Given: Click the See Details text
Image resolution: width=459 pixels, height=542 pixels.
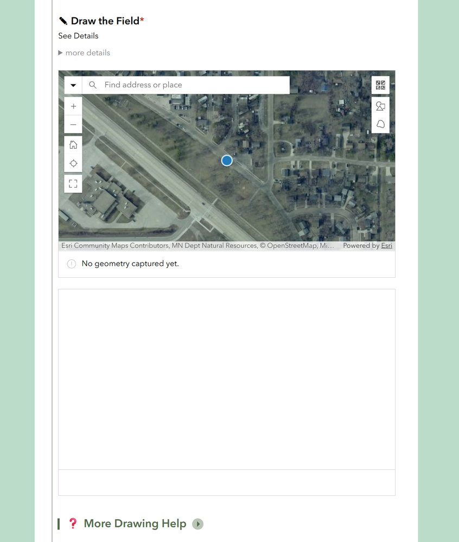Looking at the screenshot, I should coord(78,36).
